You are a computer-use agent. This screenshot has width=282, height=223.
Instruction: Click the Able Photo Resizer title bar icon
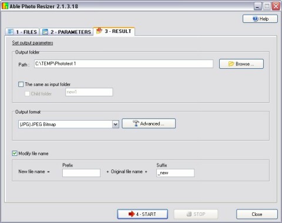tap(5, 6)
